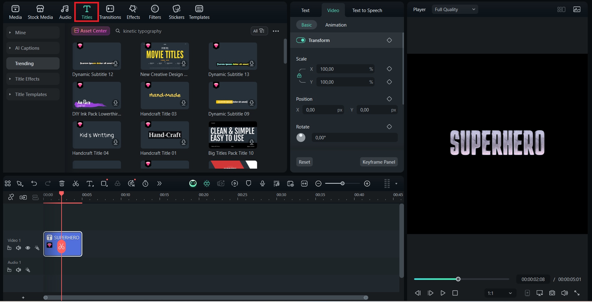592x302 pixels.
Task: Switch to the Audio tab
Action: [x=65, y=12]
